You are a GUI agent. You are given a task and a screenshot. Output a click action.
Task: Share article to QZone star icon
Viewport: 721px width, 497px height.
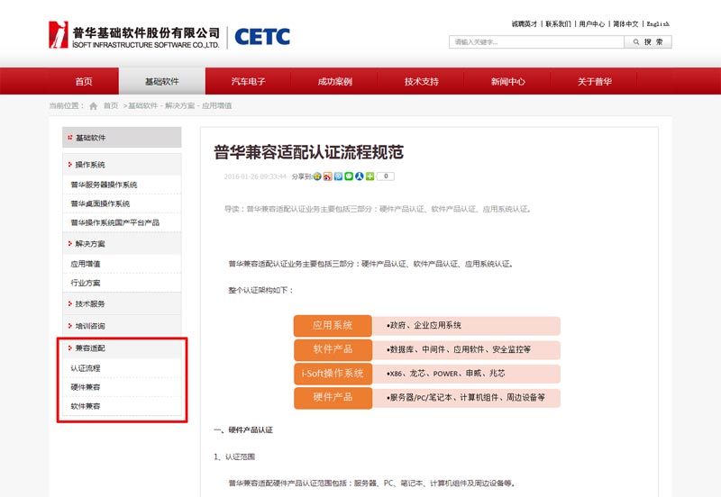317,176
